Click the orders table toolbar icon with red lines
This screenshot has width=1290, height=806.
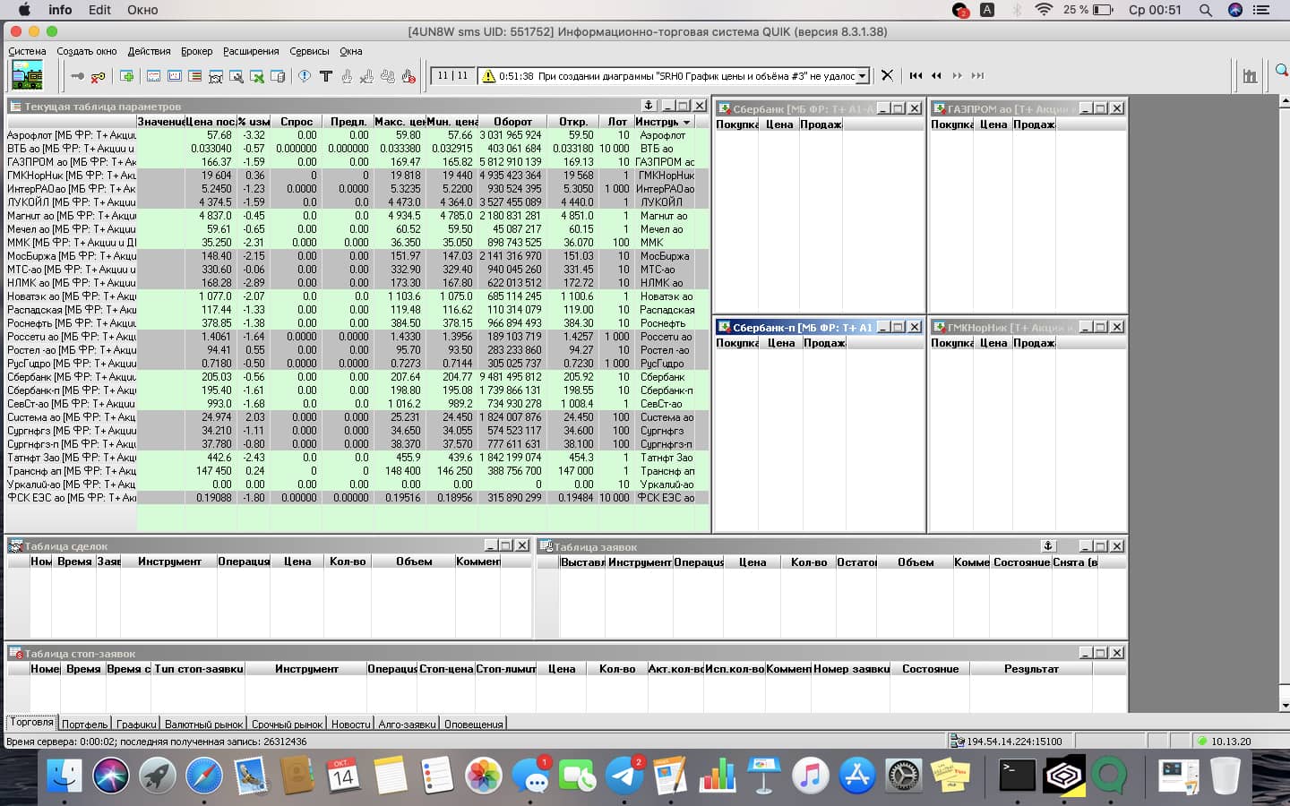pyautogui.click(x=195, y=76)
